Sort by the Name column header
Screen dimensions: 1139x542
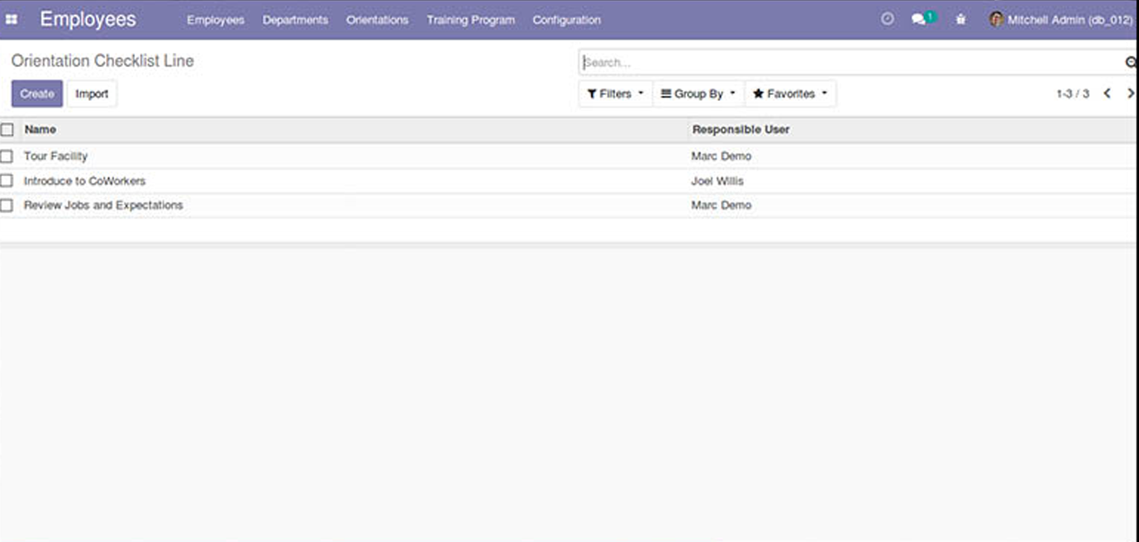[x=41, y=130]
